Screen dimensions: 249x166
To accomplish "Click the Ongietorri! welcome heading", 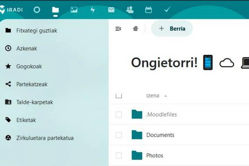I will click(x=165, y=62).
